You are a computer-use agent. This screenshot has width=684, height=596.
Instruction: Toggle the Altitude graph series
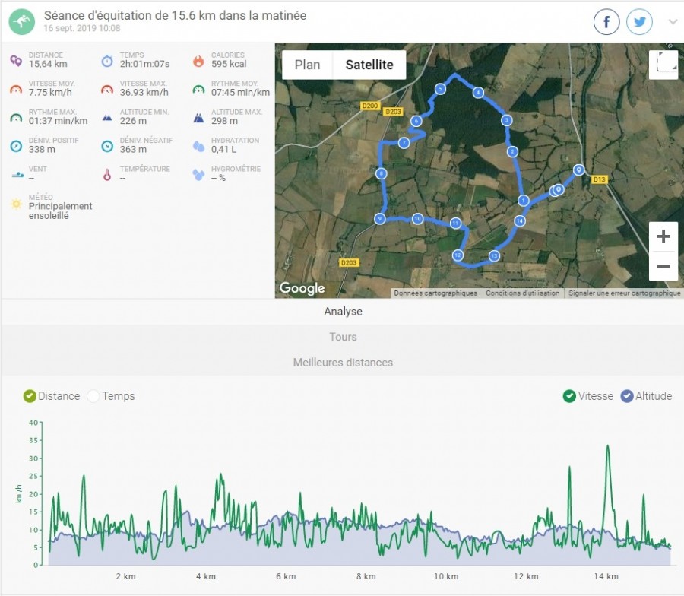point(627,396)
